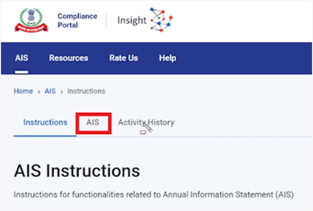Open the Compliance Portal title link
The image size is (313, 211).
point(77,20)
